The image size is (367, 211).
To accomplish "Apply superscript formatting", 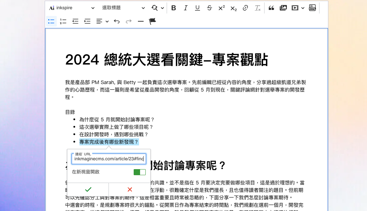I will pyautogui.click(x=221, y=8).
